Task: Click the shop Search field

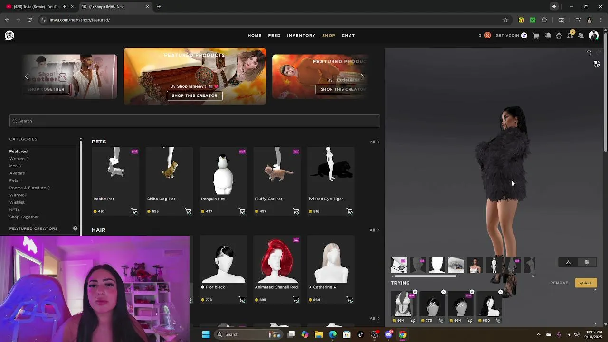Action: (194, 121)
